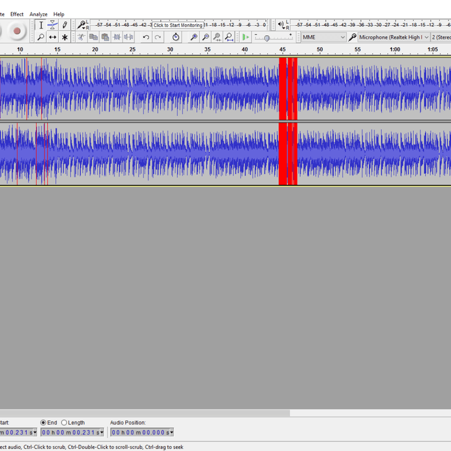
Task: Click the Sync-Lock tracks clock icon
Action: point(176,37)
